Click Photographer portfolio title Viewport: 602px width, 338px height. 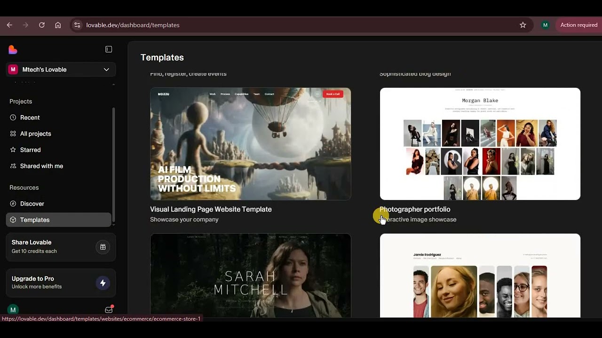click(x=415, y=209)
